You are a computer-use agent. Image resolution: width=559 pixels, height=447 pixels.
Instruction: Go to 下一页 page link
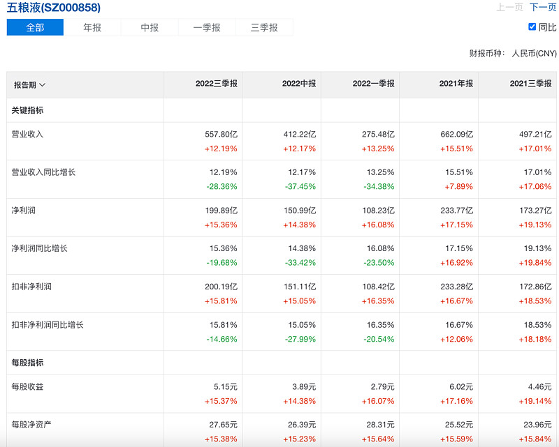(x=543, y=7)
